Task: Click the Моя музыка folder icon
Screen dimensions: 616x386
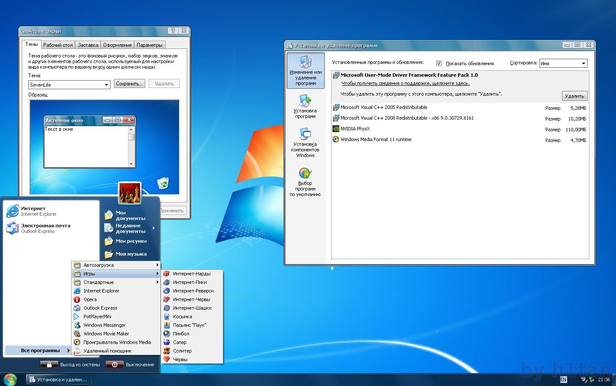Action: pyautogui.click(x=109, y=254)
